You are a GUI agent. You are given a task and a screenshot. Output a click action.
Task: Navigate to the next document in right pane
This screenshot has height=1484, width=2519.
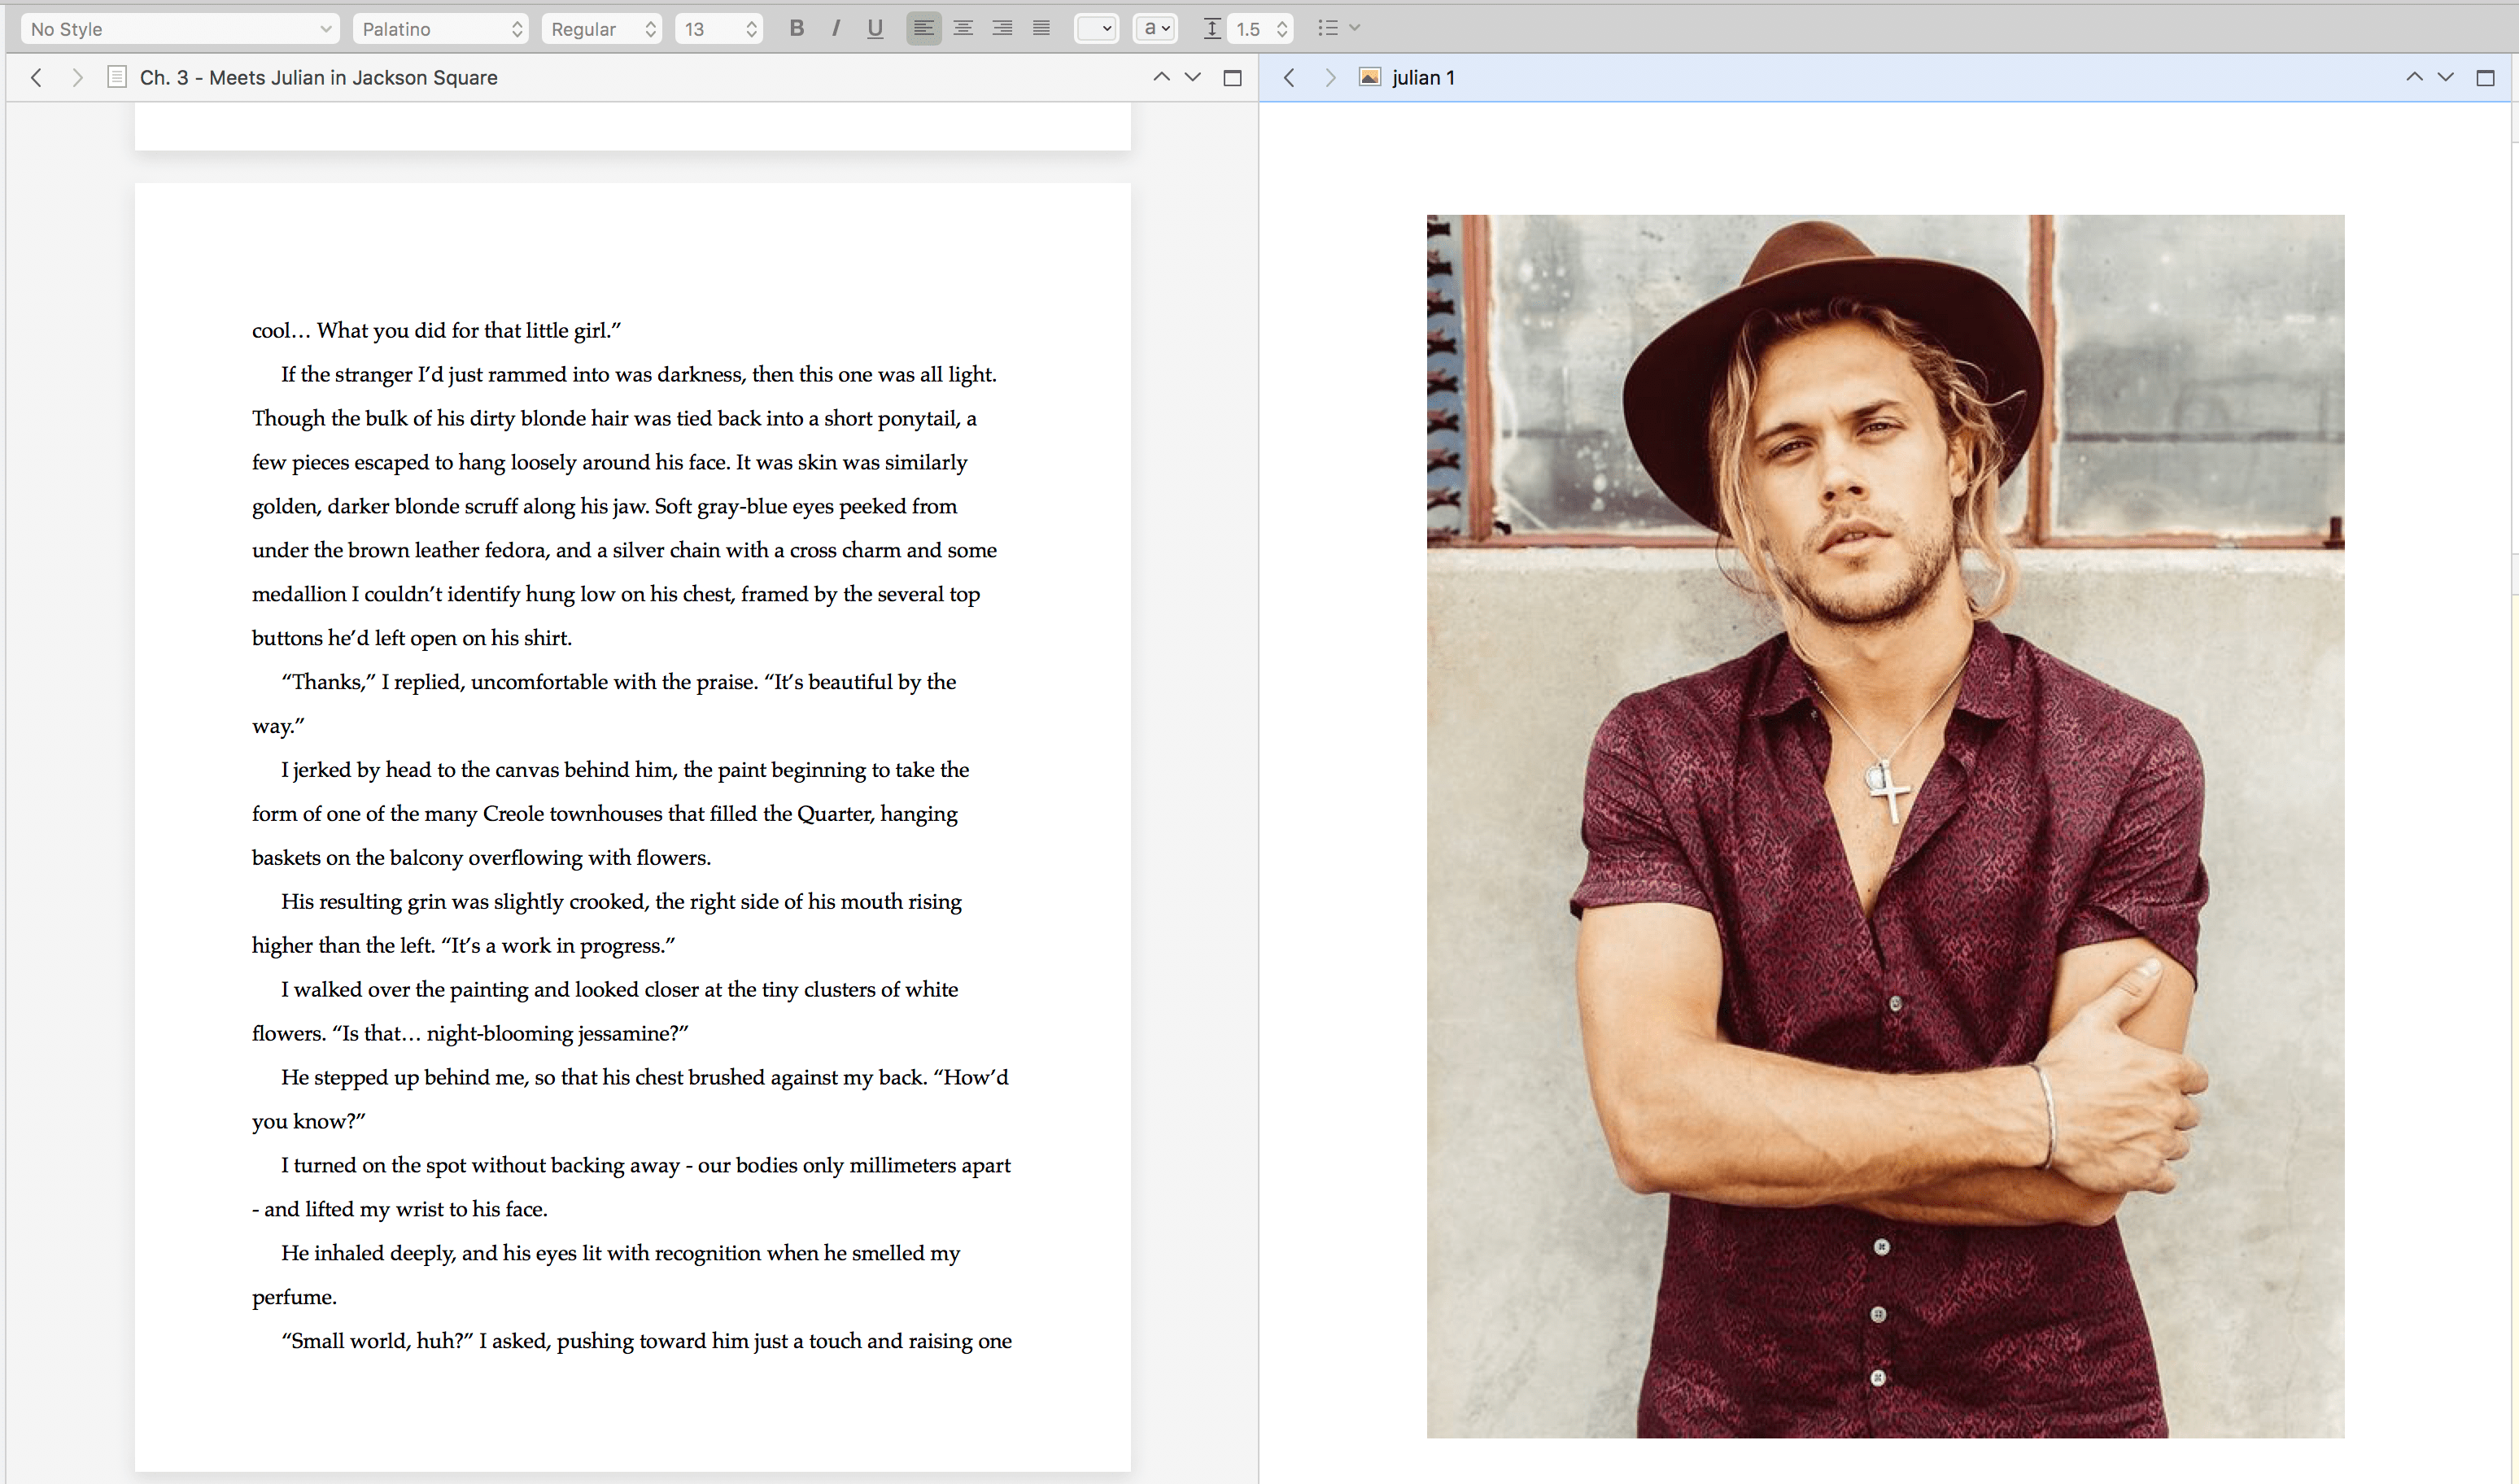(x=1330, y=77)
